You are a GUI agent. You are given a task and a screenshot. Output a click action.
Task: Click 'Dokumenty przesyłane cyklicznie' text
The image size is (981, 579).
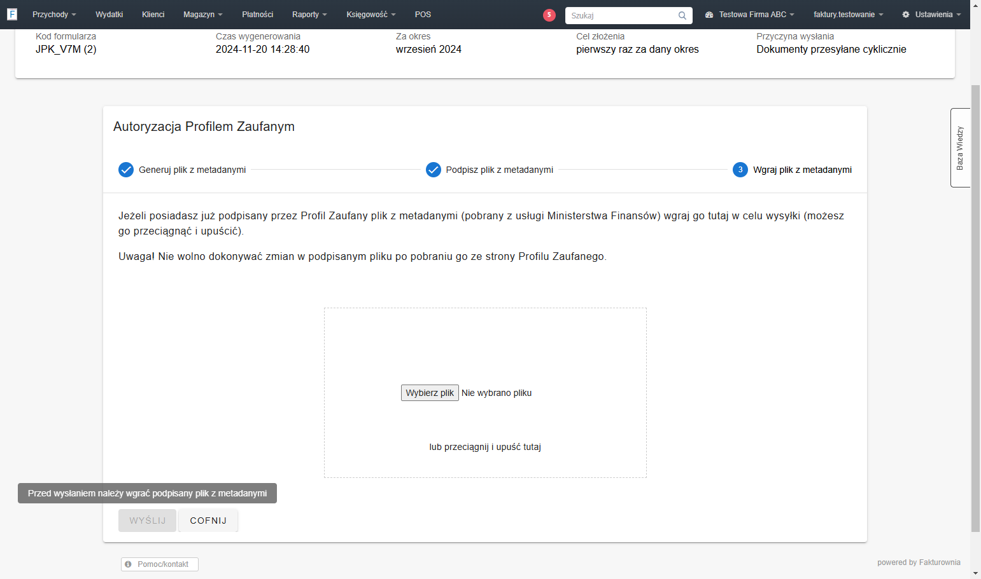coord(831,50)
